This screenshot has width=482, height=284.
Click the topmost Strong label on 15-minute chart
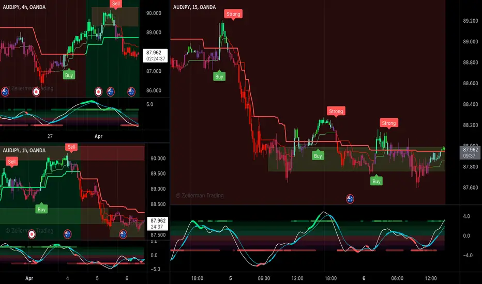pos(233,14)
